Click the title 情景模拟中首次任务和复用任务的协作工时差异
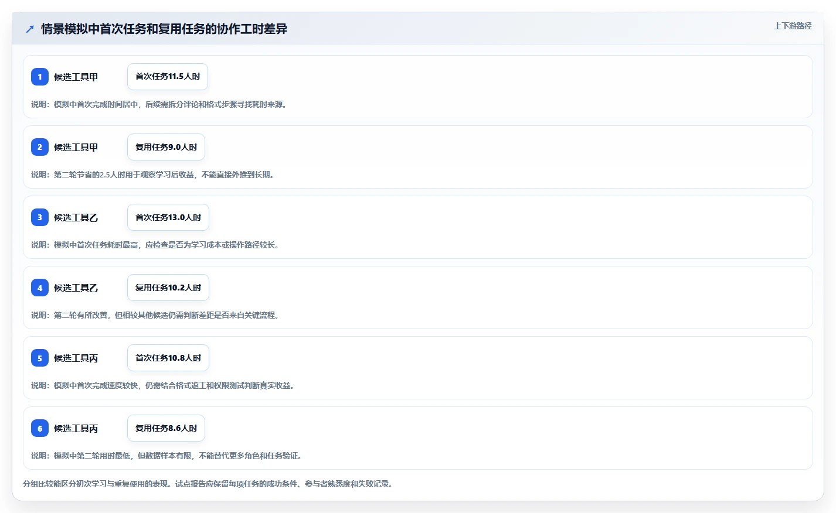Image resolution: width=836 pixels, height=513 pixels. [x=164, y=29]
